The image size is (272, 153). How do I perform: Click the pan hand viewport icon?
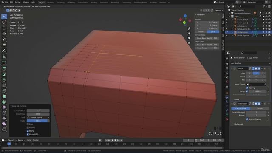point(189,33)
